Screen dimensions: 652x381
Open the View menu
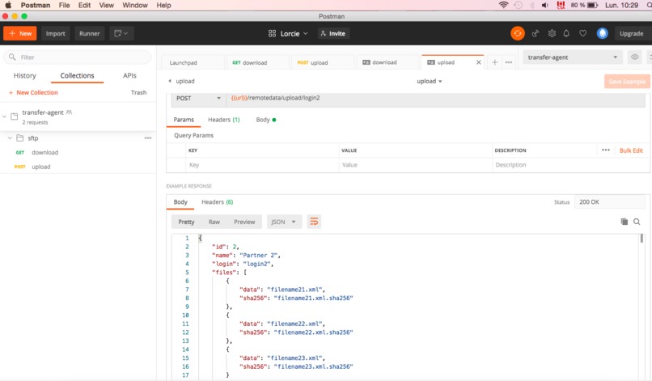[107, 5]
